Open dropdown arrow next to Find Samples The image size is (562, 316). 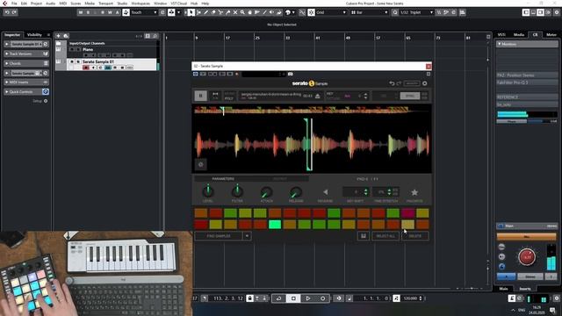point(247,236)
